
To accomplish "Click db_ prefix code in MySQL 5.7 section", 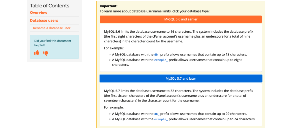I will click(x=157, y=114).
